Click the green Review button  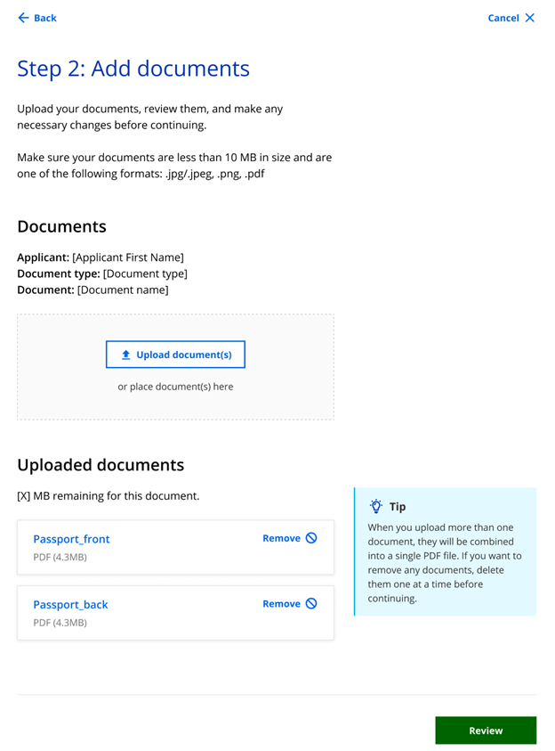(x=486, y=731)
